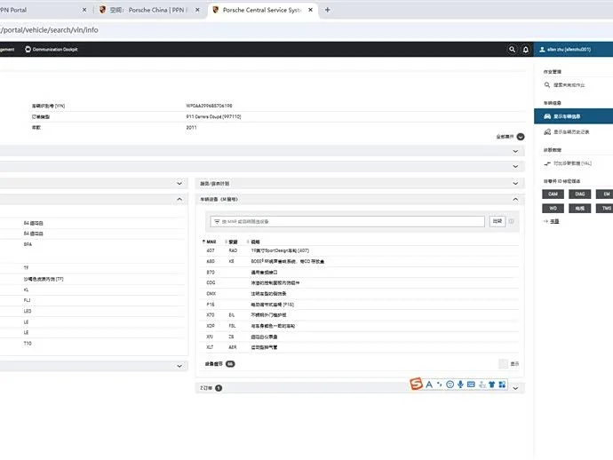This screenshot has height=460, width=613.
Task: Select the Porsche Central Service System tab
Action: [262, 10]
